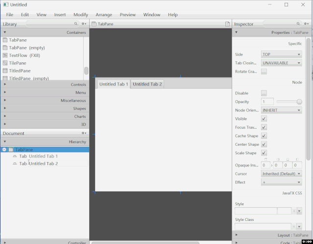313x244 pixels.
Task: Select TitledPane library item icon
Action: click(x=5, y=71)
